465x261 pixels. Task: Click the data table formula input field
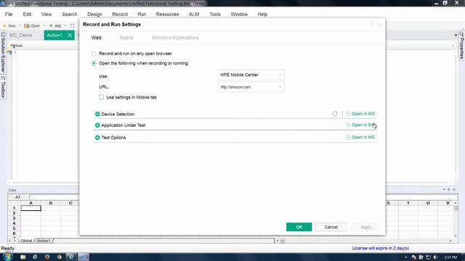(54, 197)
